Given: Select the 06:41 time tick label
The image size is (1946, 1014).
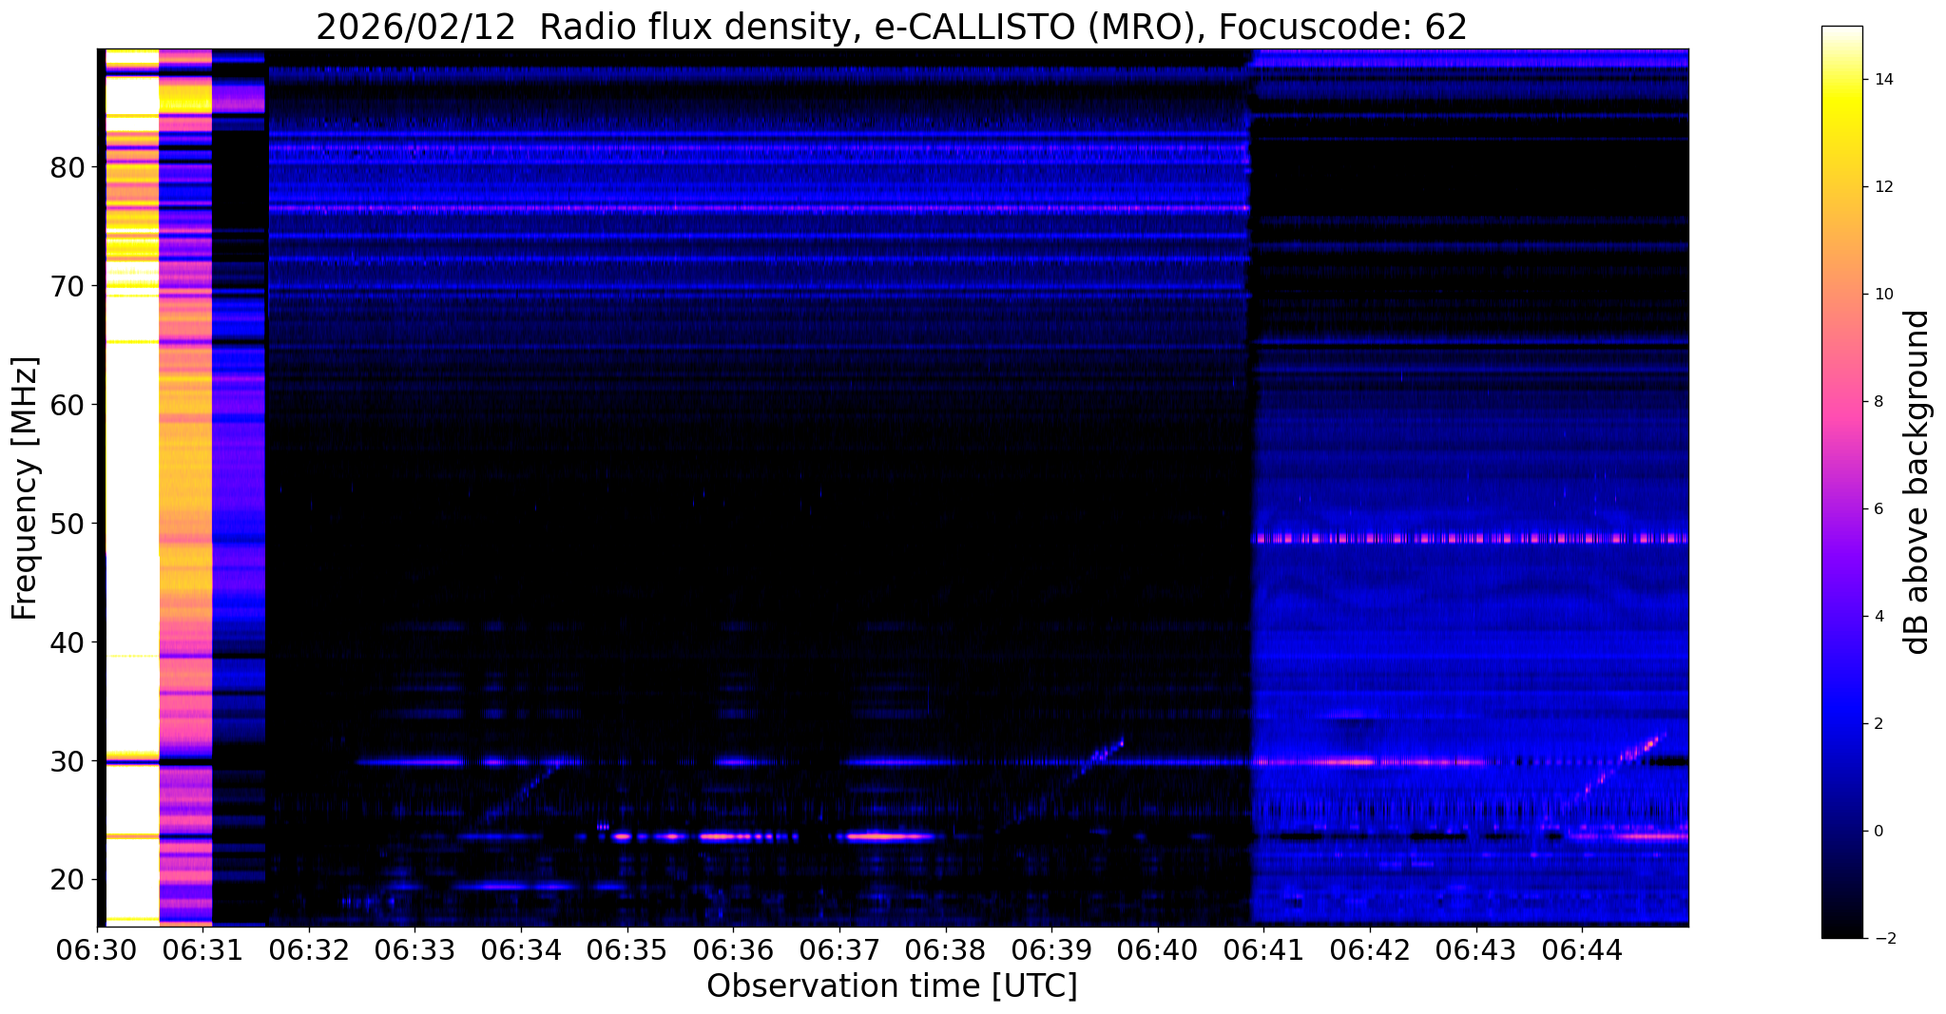Looking at the screenshot, I should (1263, 950).
